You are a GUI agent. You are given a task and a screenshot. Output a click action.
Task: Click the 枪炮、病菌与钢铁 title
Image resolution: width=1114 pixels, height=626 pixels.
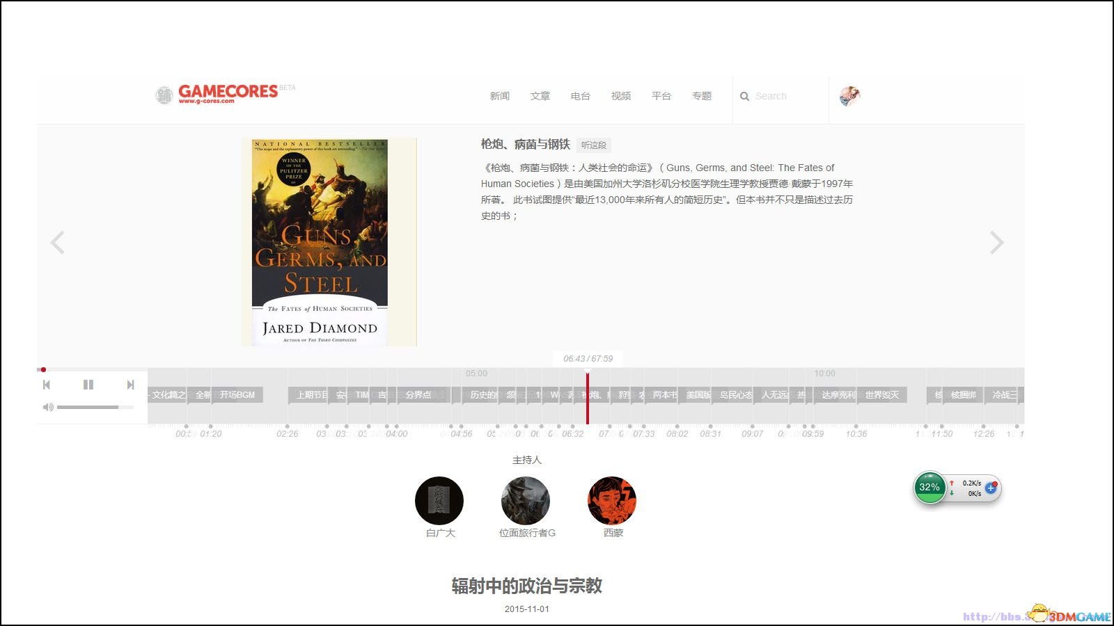526,144
